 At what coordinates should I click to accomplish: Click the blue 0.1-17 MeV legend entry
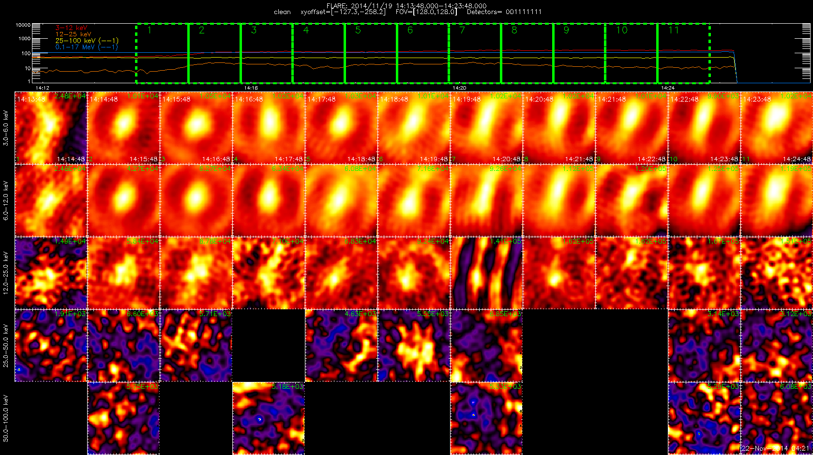click(87, 47)
